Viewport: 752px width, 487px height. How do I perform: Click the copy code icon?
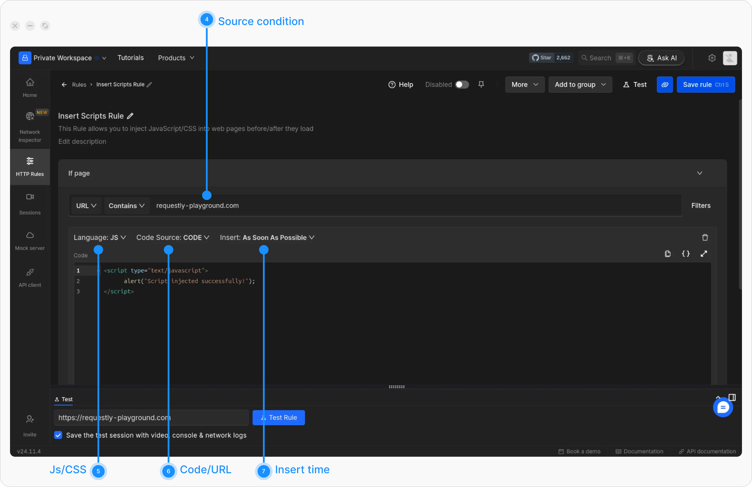pos(667,254)
